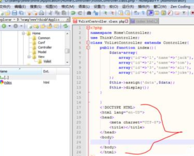Open the 文件(F) menu
Viewport: 194px width, 156px height.
5,6
